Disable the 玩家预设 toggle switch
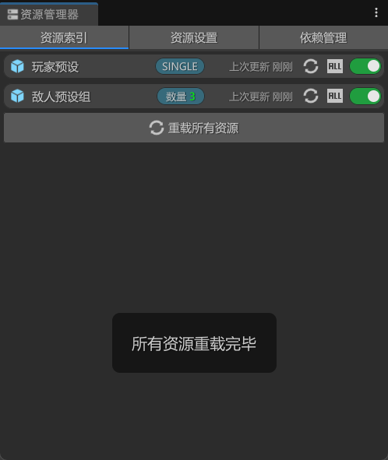 [x=365, y=66]
